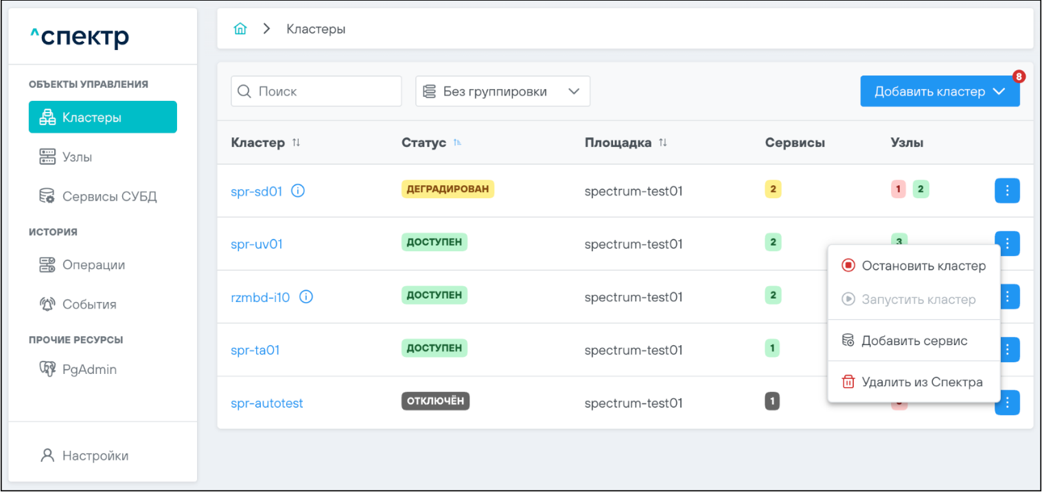Click info icon next to spr-sd01
This screenshot has height=492, width=1042.
click(298, 191)
